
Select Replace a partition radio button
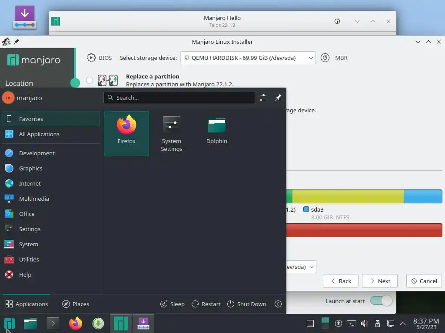point(90,80)
